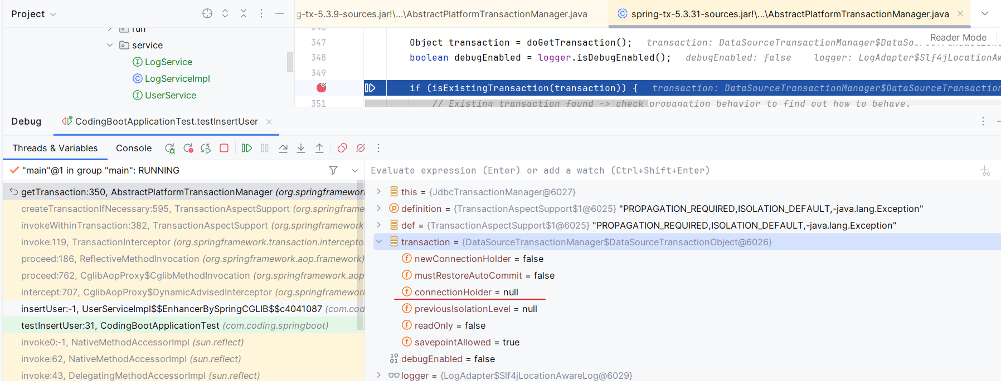
Task: Select invoke:119 TransactionInterceptor frame
Action: (184, 242)
